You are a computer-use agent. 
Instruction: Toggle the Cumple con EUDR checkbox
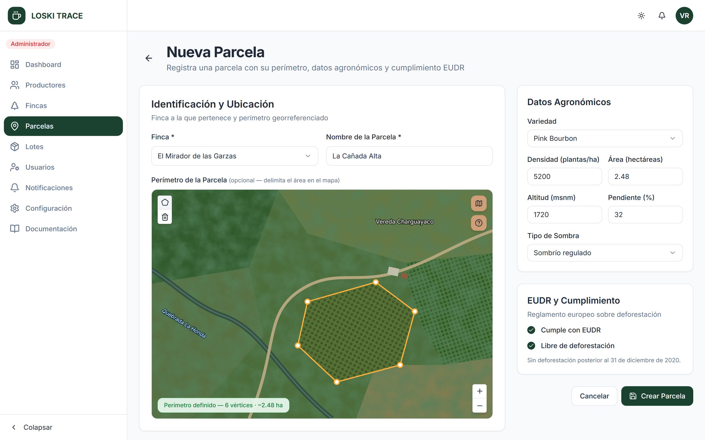531,330
